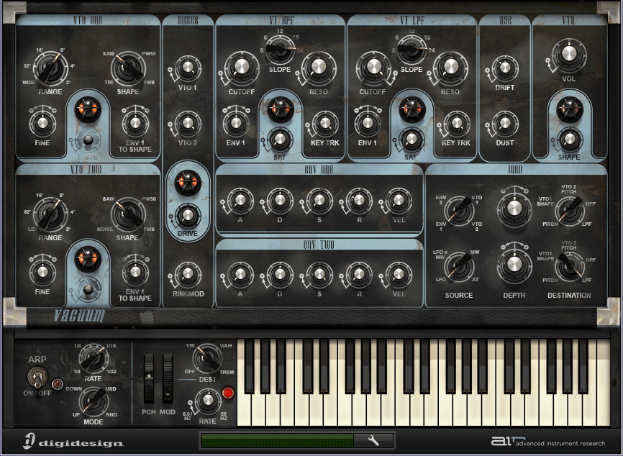The width and height of the screenshot is (623, 456).
Task: Click the glowing vacuum tube in VTO ONE
Action: [x=88, y=110]
